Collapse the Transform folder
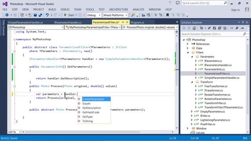251x141 pixels. pyautogui.click(x=192, y=82)
